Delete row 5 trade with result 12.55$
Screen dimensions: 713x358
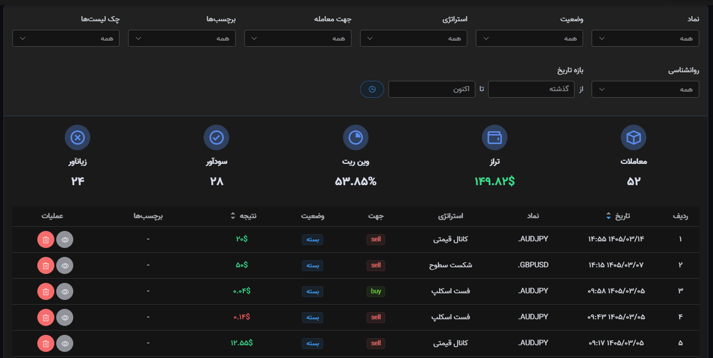[46, 344]
